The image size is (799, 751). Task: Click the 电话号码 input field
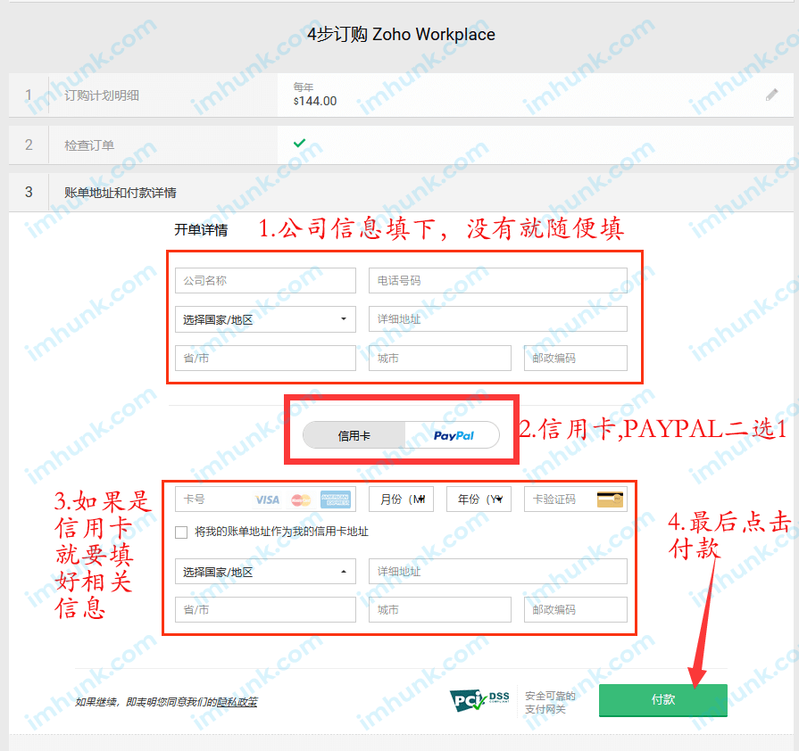tap(498, 281)
